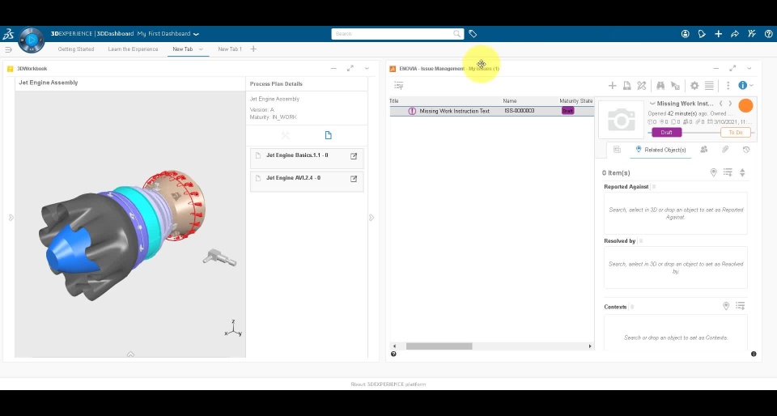777x416 pixels.
Task: Click the export document icon in Issue toolbar
Action: tap(626, 86)
